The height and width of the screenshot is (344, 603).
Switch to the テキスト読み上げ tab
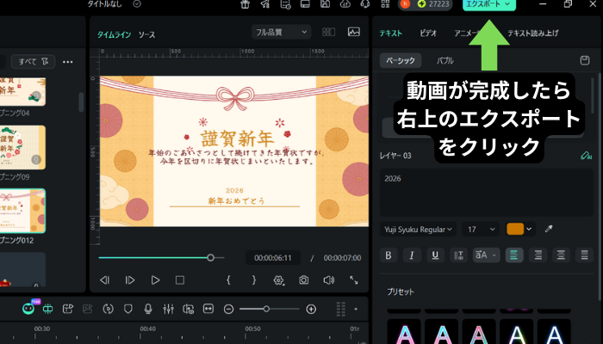click(532, 34)
